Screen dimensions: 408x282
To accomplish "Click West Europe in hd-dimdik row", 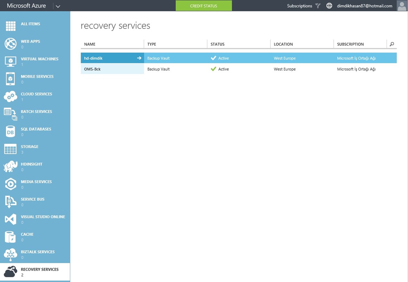I will pyautogui.click(x=285, y=58).
